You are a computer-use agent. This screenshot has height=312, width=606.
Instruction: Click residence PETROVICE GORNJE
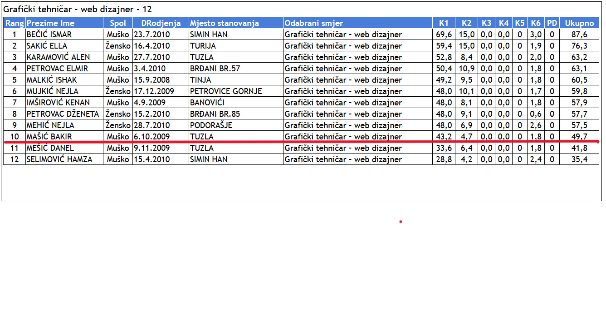(226, 91)
